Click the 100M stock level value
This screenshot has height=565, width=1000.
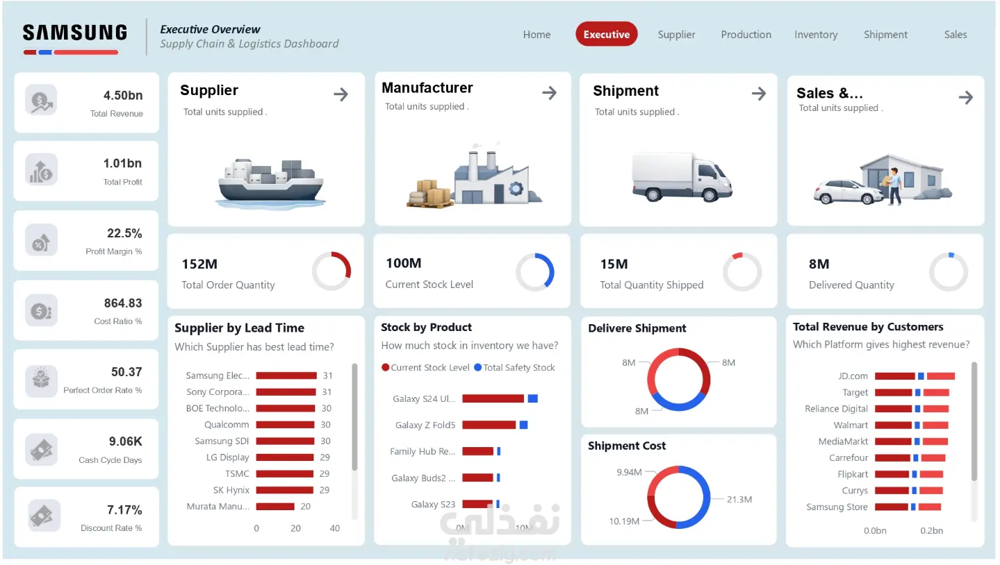click(404, 264)
